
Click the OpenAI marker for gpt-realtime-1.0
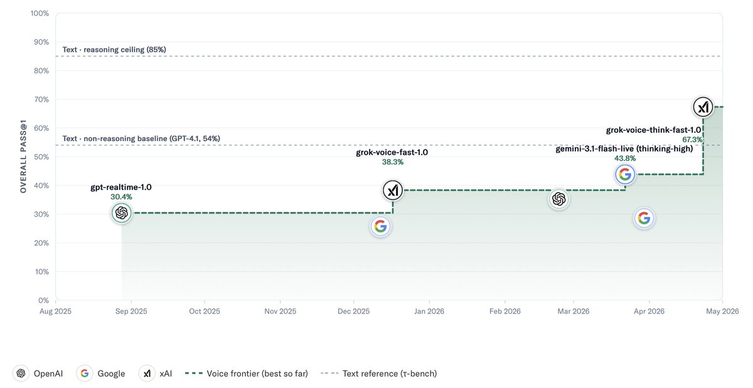[x=122, y=213]
